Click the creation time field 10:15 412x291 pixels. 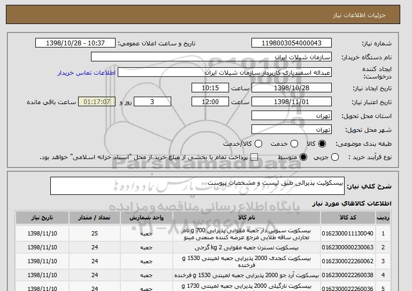[x=210, y=88]
